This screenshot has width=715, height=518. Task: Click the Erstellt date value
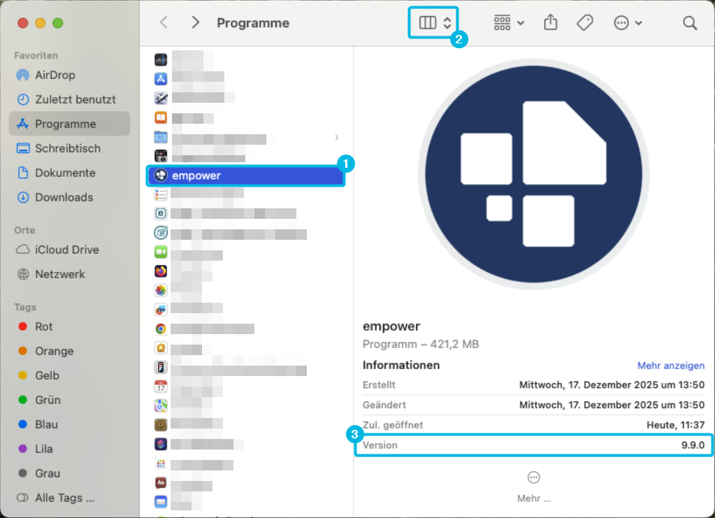[612, 385]
